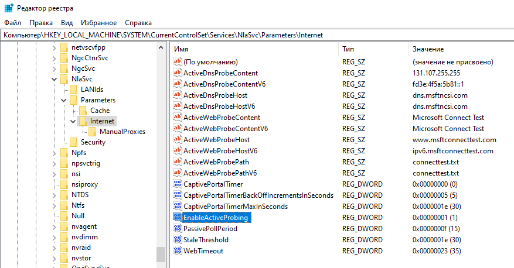Click the EnableActiveProbing DWORD icon
The image size is (514, 268).
coord(178,218)
